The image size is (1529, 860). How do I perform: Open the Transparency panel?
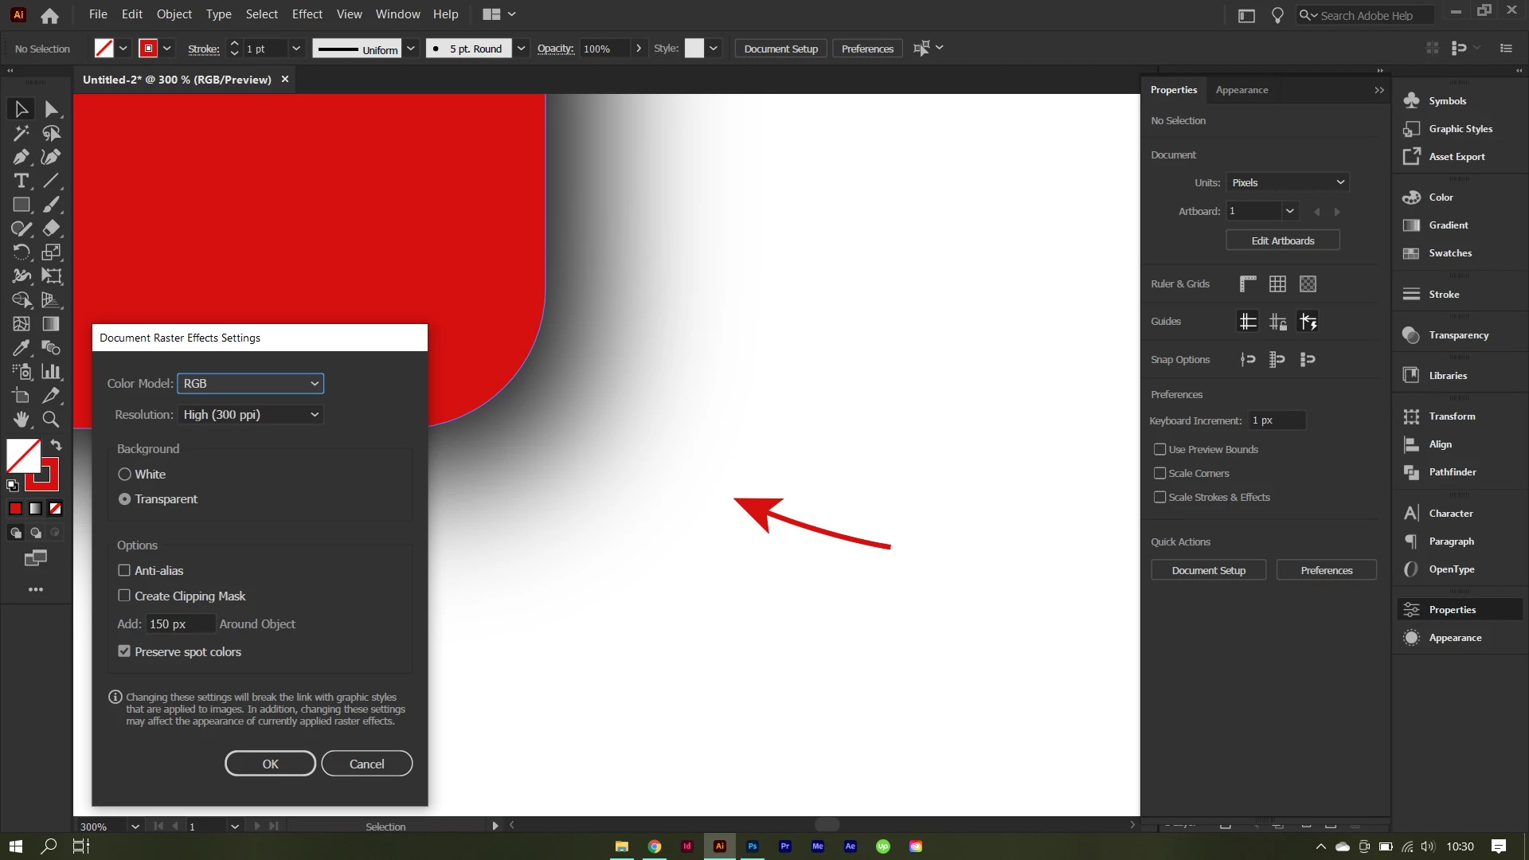pyautogui.click(x=1458, y=335)
